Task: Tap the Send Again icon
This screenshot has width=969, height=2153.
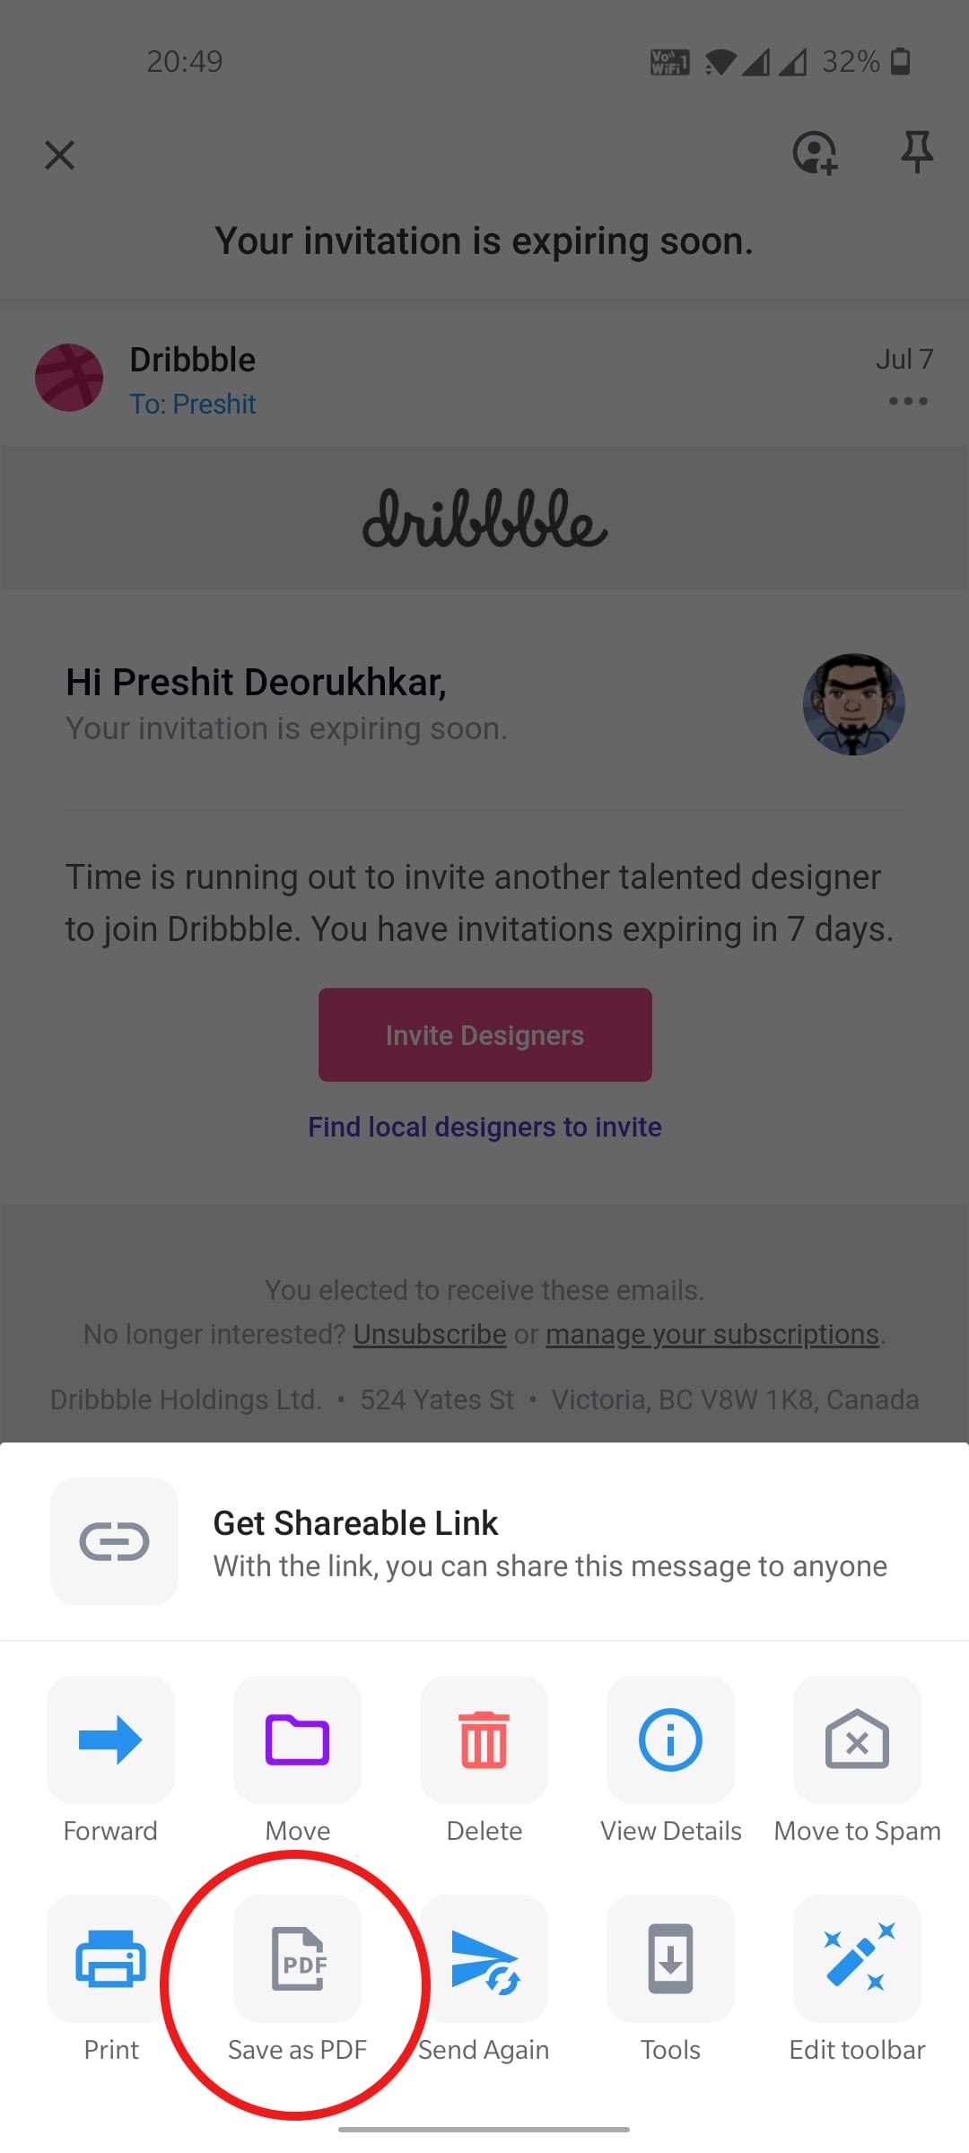Action: 484,1958
